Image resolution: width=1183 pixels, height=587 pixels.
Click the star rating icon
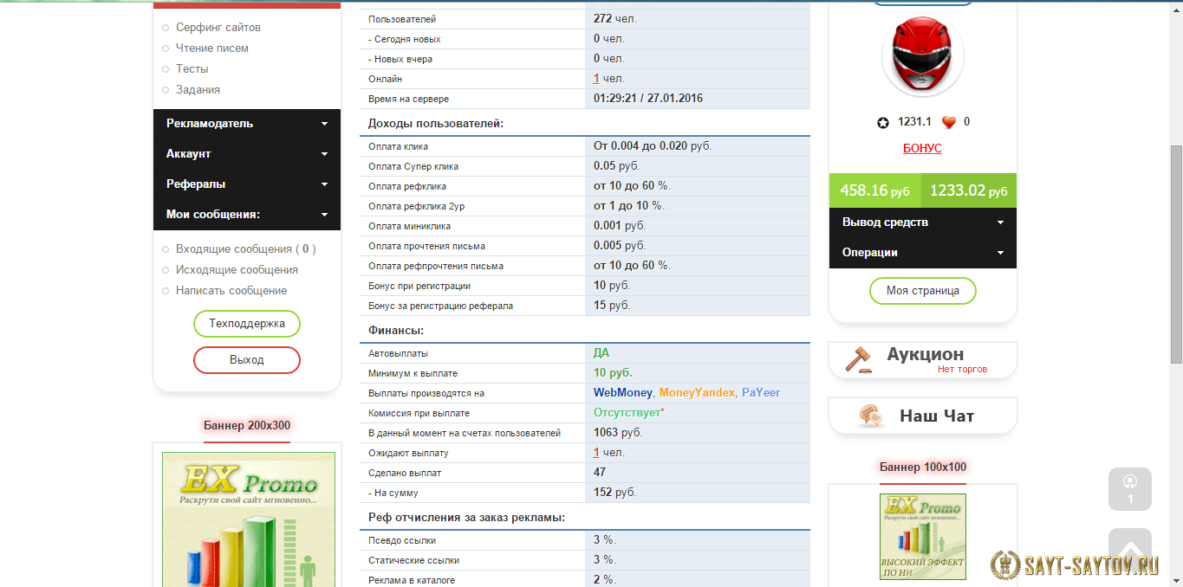click(x=882, y=123)
